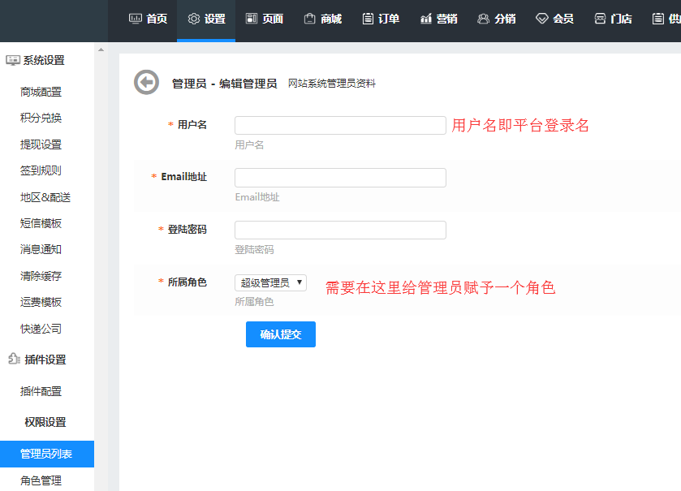
Task: Click the Email地址 input field
Action: click(339, 177)
